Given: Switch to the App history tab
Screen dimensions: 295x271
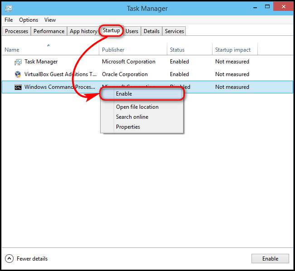Looking at the screenshot, I should tap(83, 31).
